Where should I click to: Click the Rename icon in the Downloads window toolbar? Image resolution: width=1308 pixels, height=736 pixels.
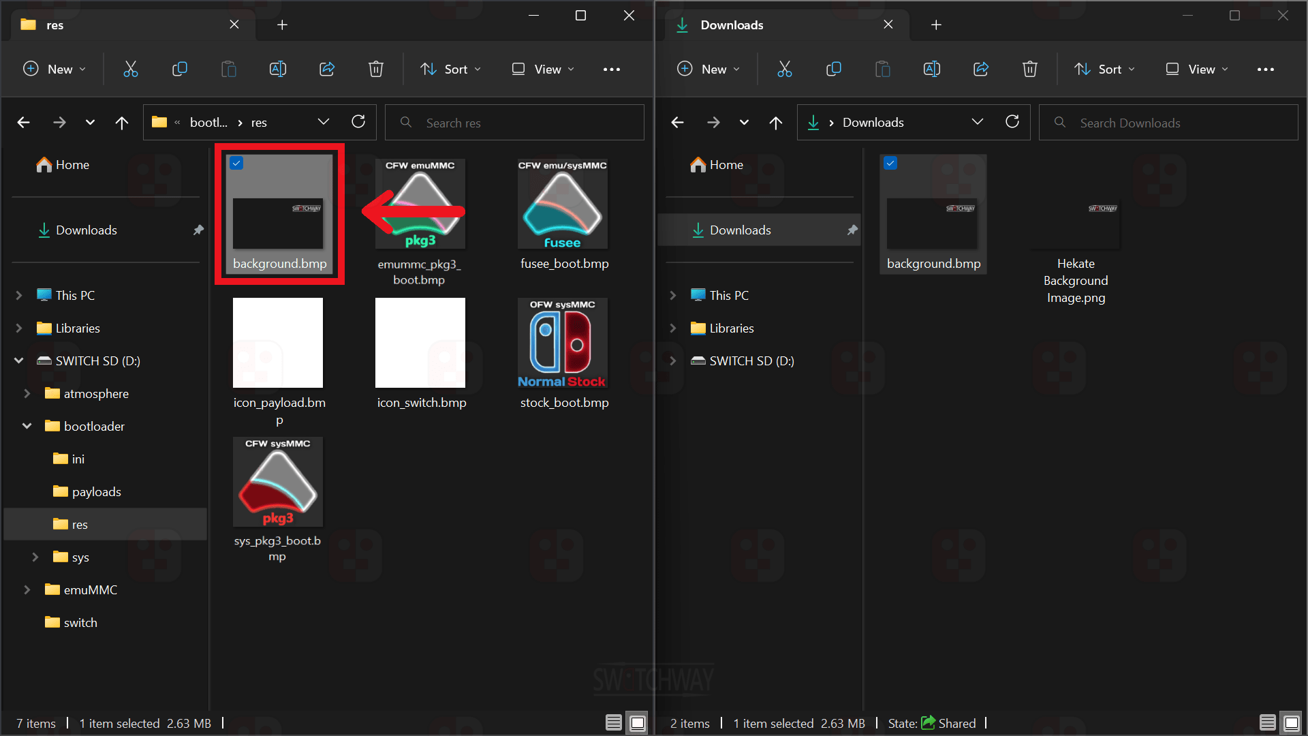(x=931, y=69)
